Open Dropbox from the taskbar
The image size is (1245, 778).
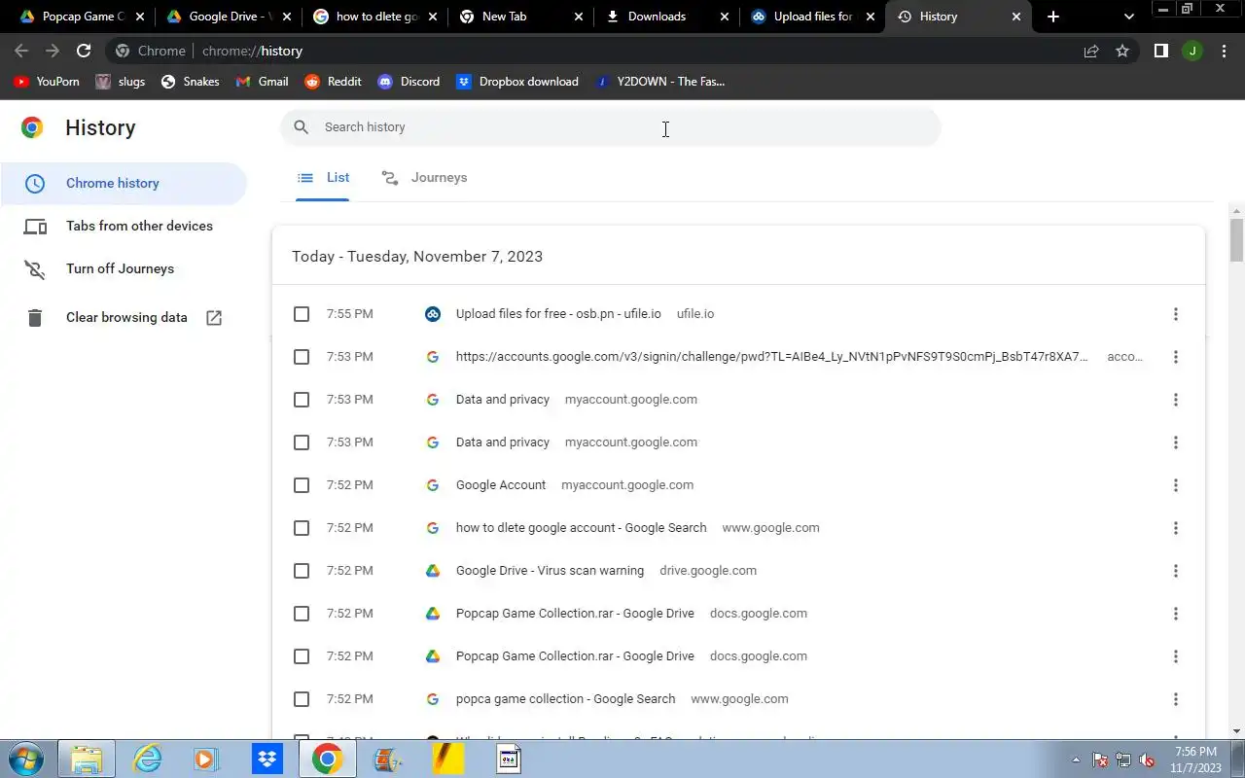(267, 759)
